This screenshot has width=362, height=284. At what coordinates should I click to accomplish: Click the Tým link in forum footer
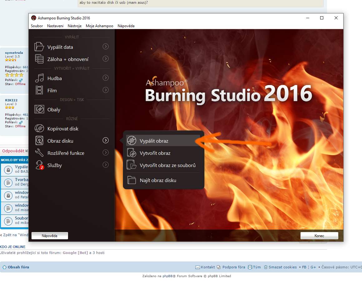point(257,267)
